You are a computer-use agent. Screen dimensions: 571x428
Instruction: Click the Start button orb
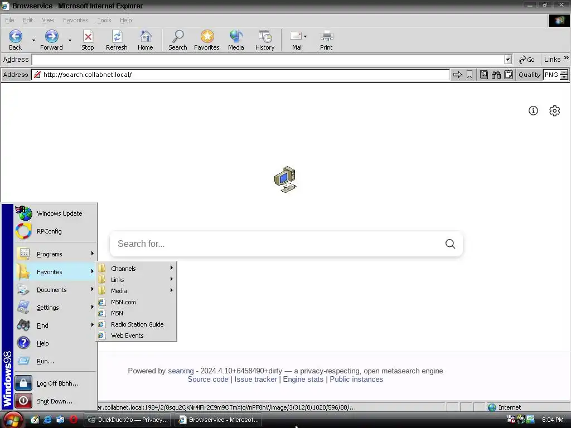coord(13,420)
